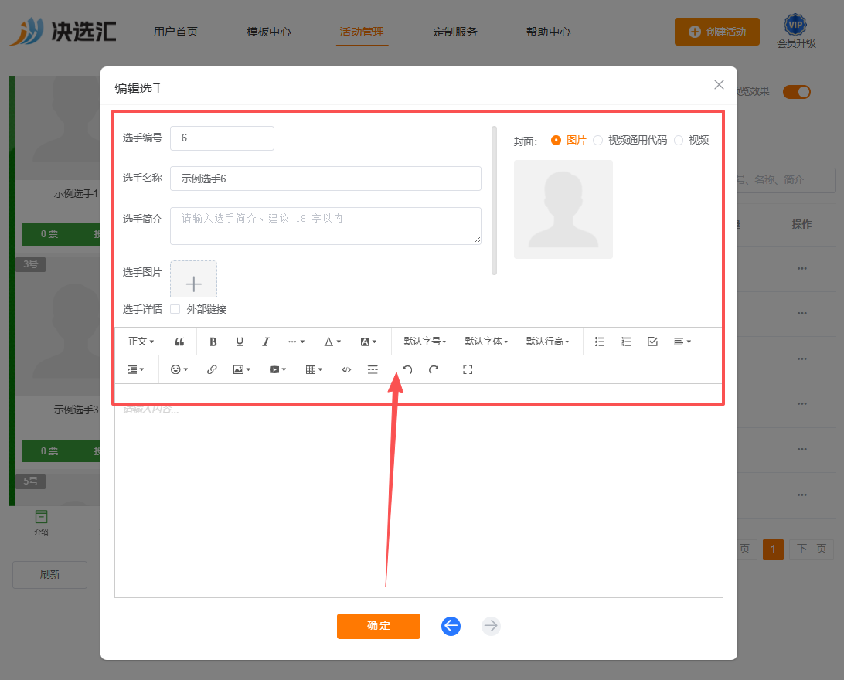844x680 pixels.
Task: Close the 编辑选手 dialog
Action: (x=719, y=84)
